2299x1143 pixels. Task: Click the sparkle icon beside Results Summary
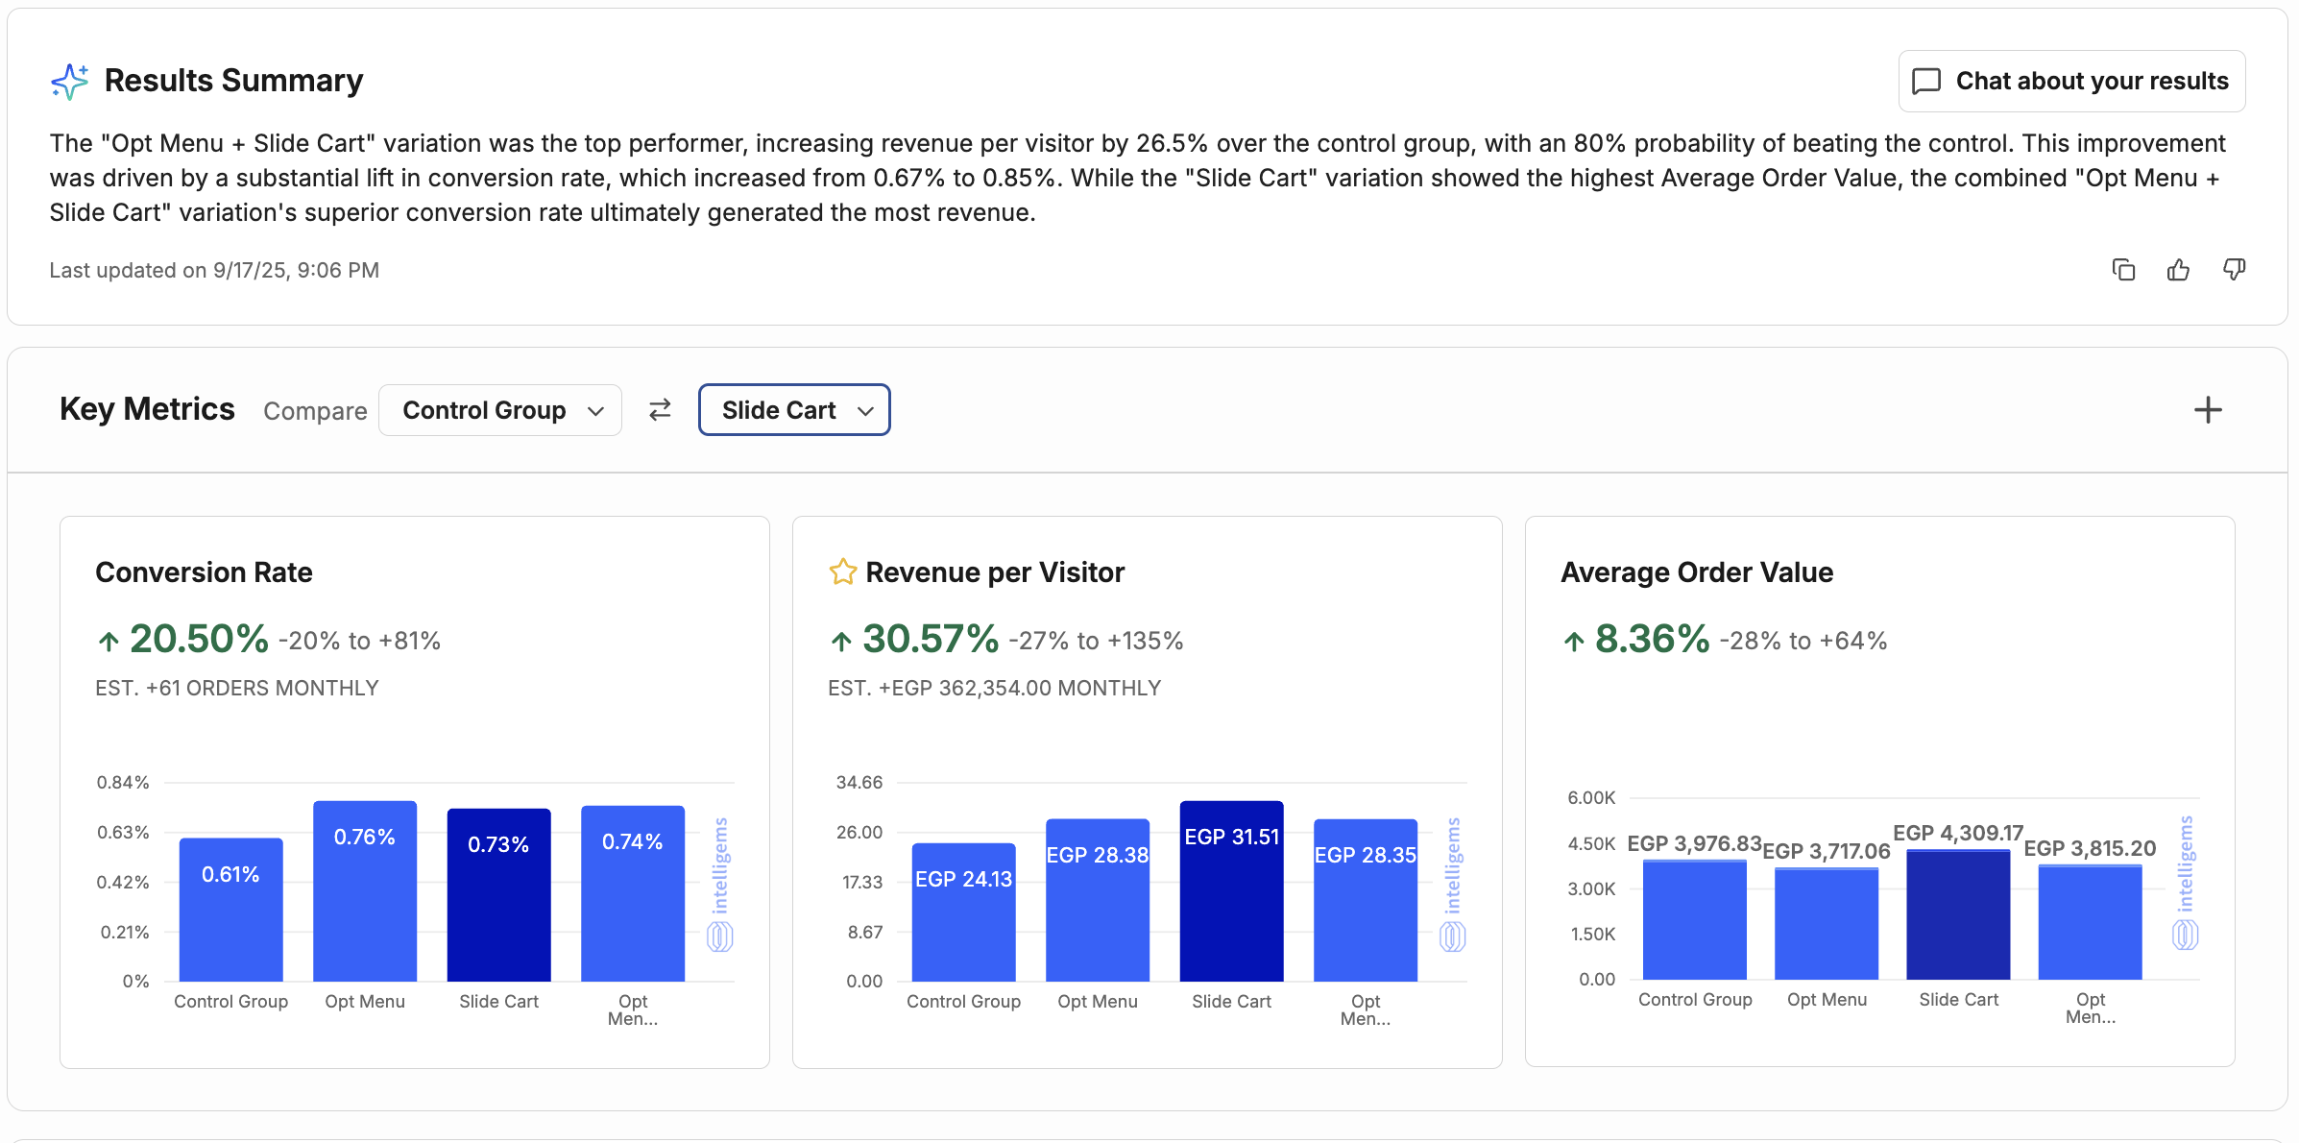pyautogui.click(x=69, y=82)
